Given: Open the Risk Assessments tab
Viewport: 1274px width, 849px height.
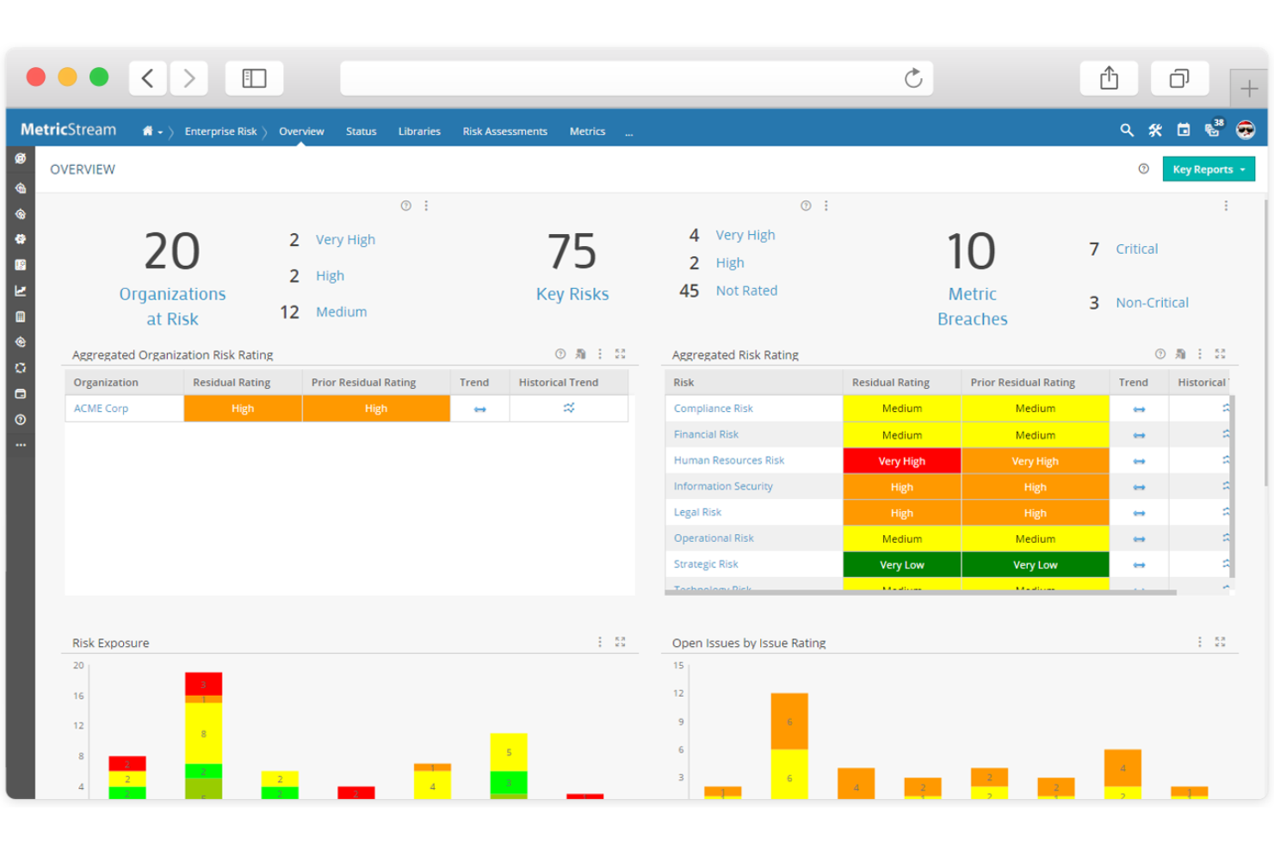Looking at the screenshot, I should click(504, 131).
